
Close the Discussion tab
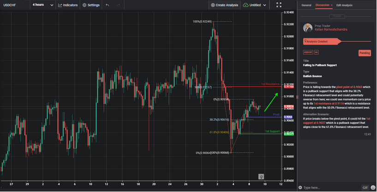click(332, 5)
